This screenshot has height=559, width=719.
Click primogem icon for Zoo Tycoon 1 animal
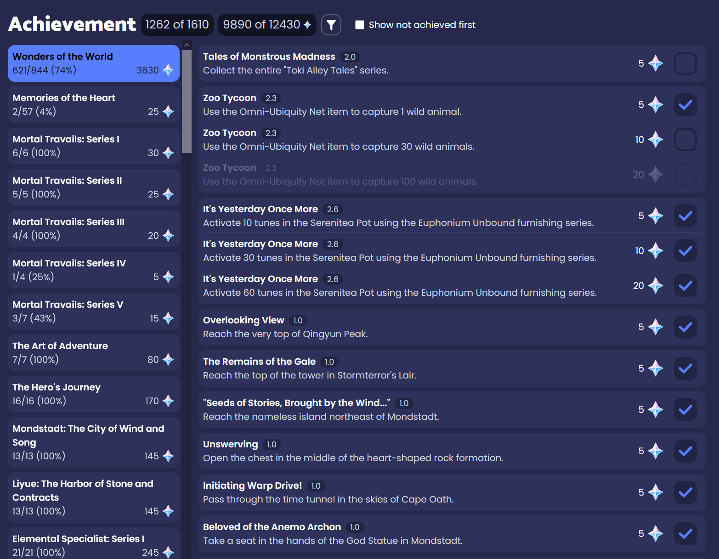click(656, 105)
